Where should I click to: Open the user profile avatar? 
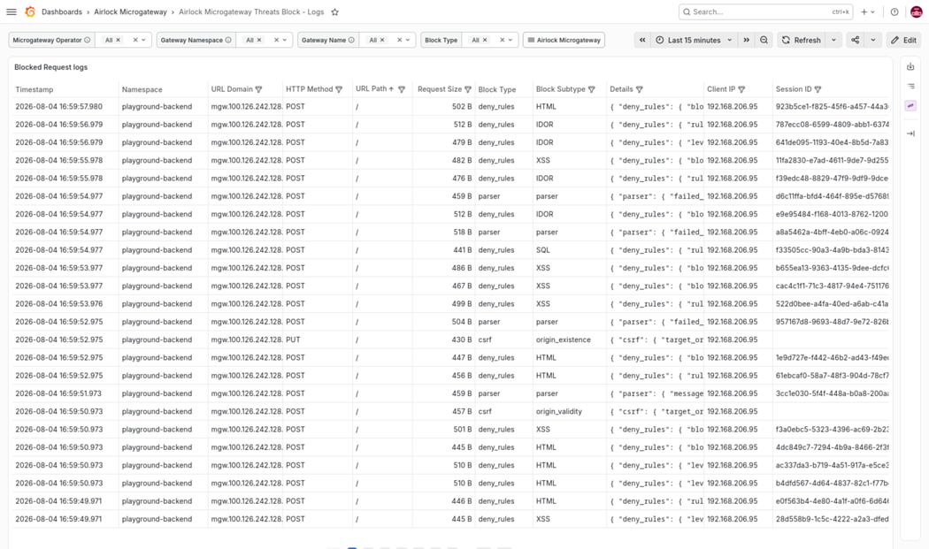click(x=916, y=11)
